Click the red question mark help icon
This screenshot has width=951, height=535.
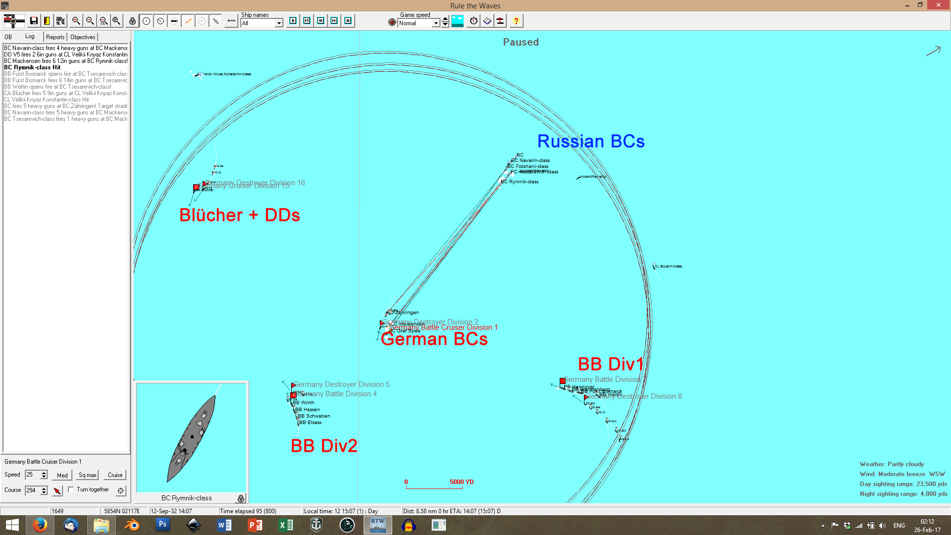516,21
